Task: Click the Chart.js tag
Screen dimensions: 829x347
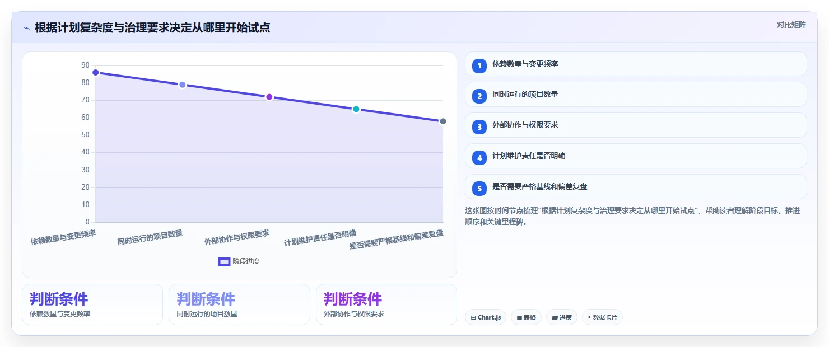Action: coord(486,317)
